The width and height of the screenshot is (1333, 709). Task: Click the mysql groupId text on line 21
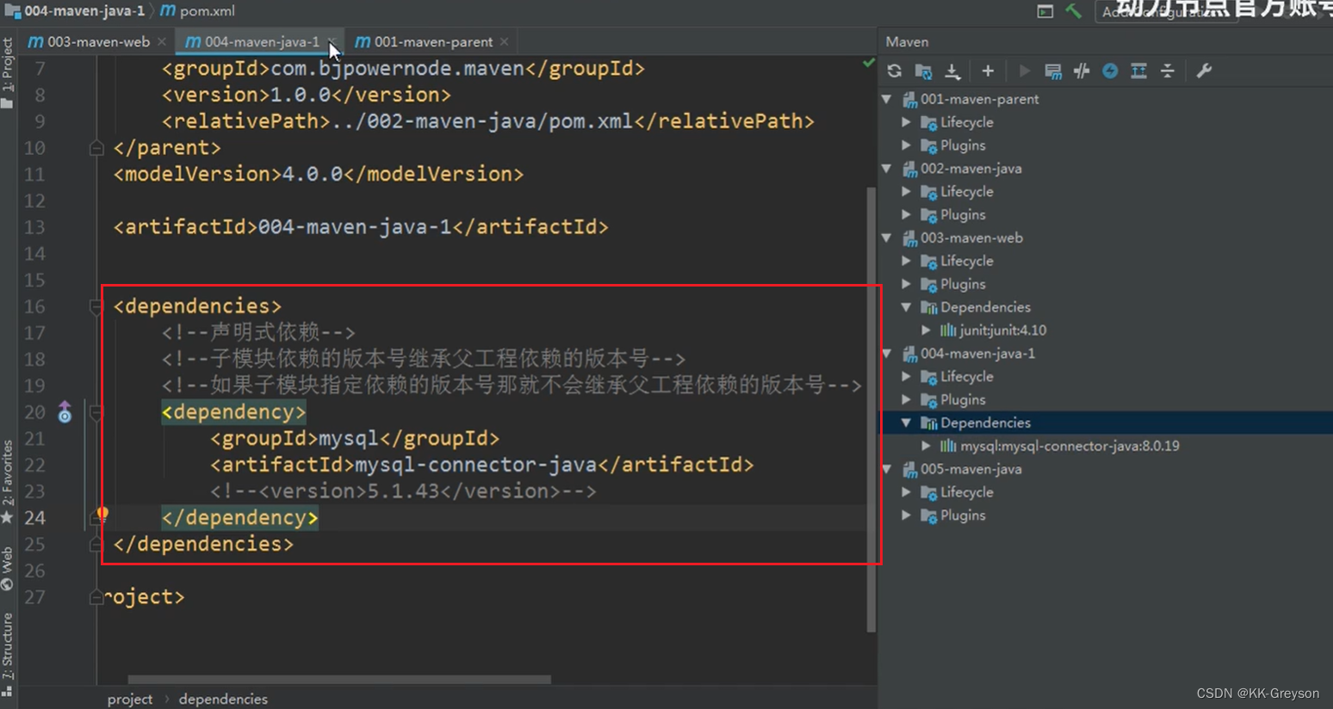point(348,439)
